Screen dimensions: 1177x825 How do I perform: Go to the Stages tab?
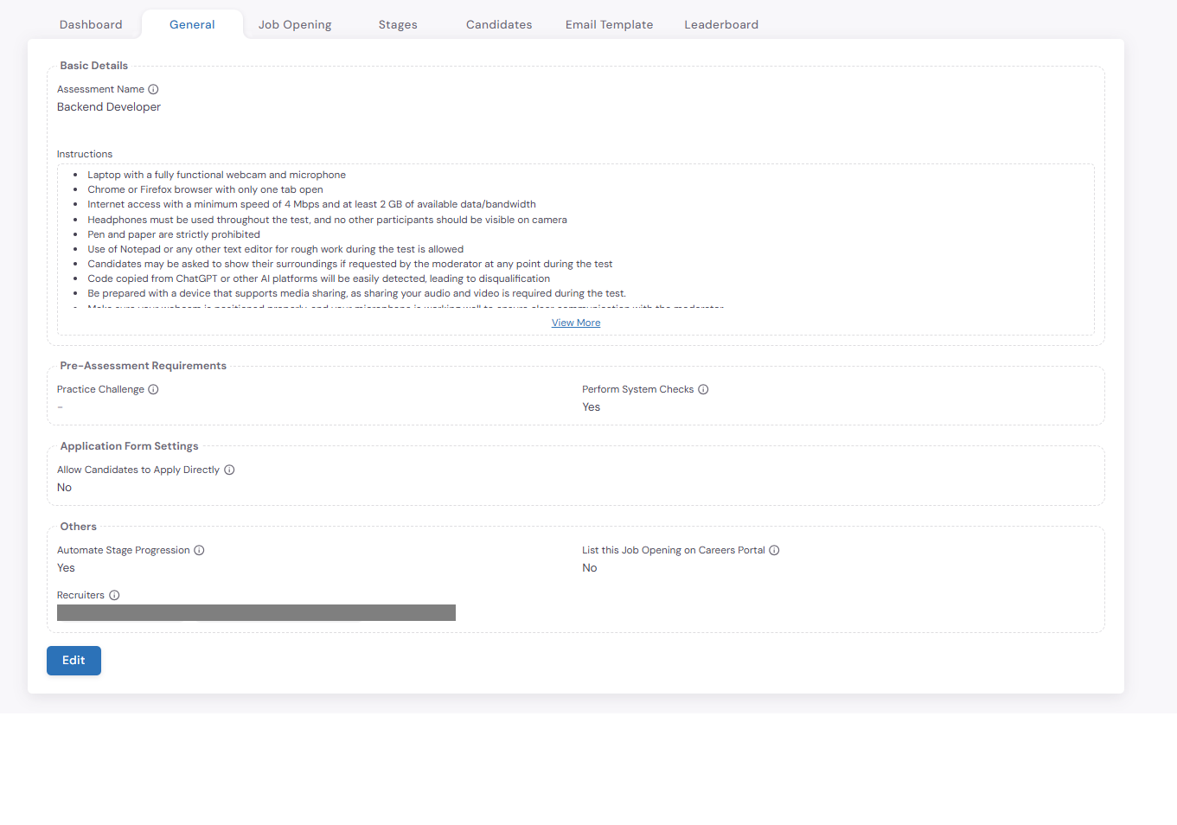(x=398, y=24)
